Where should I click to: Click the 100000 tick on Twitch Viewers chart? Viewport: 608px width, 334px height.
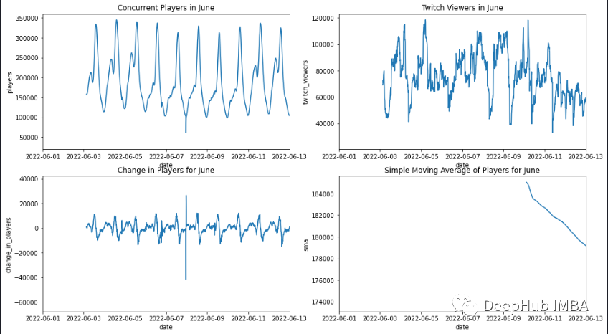pos(323,44)
